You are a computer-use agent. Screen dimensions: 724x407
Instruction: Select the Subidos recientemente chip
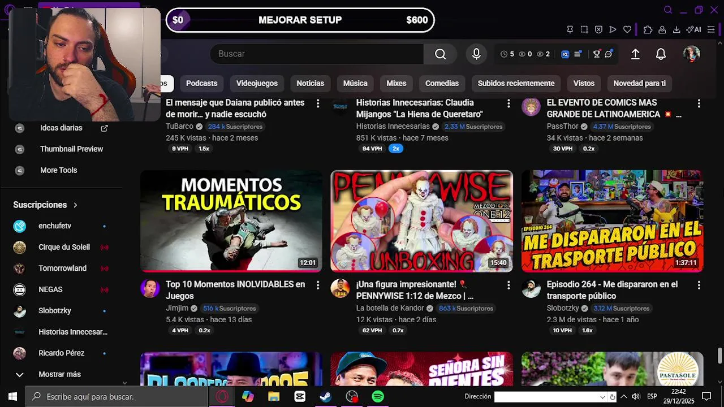[516, 83]
